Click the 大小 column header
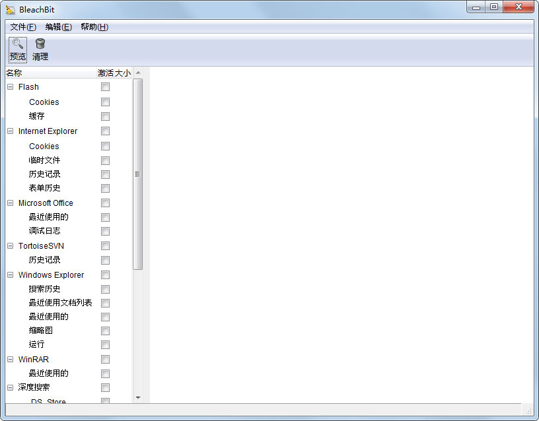Image resolution: width=539 pixels, height=421 pixels. tap(123, 73)
